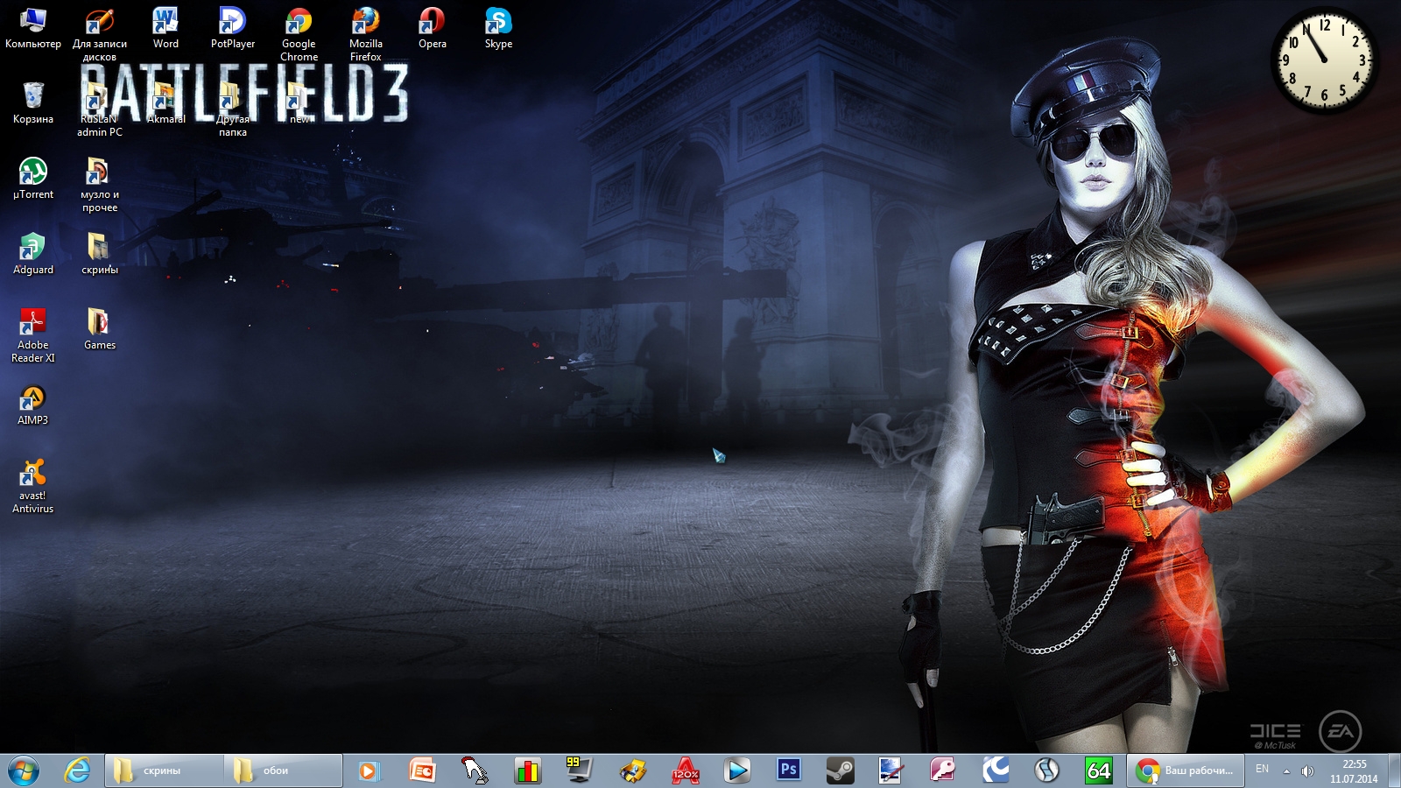The height and width of the screenshot is (788, 1401).
Task: Open the Windows Start menu
Action: point(24,770)
